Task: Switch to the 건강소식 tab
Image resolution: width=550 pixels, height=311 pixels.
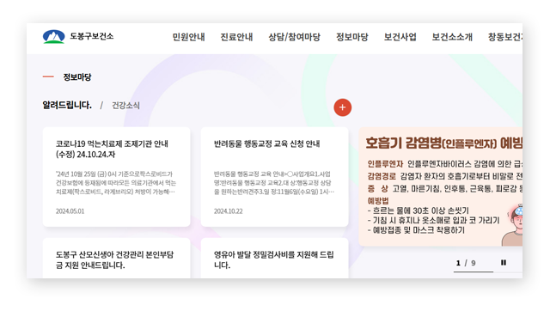Action: 125,106
